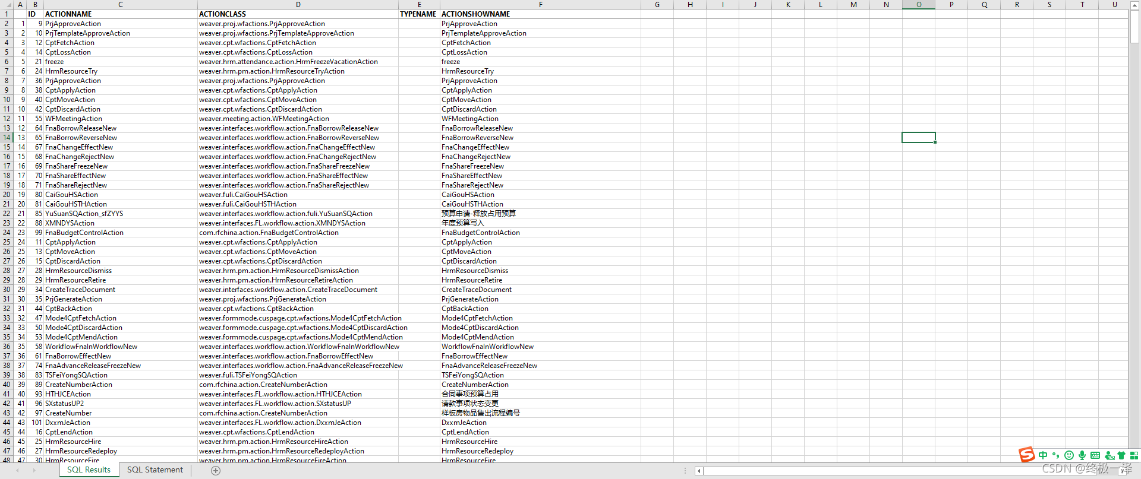Select the SXstatusUP2 cell

tap(121, 404)
